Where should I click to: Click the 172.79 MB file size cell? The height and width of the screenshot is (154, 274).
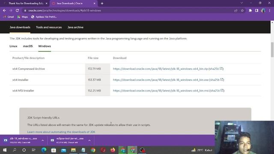pos(98,69)
